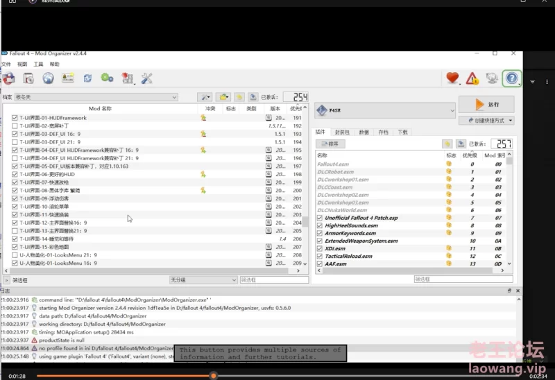Click mod list filter text box
The image size is (555, 380).
pyautogui.click(x=274, y=279)
